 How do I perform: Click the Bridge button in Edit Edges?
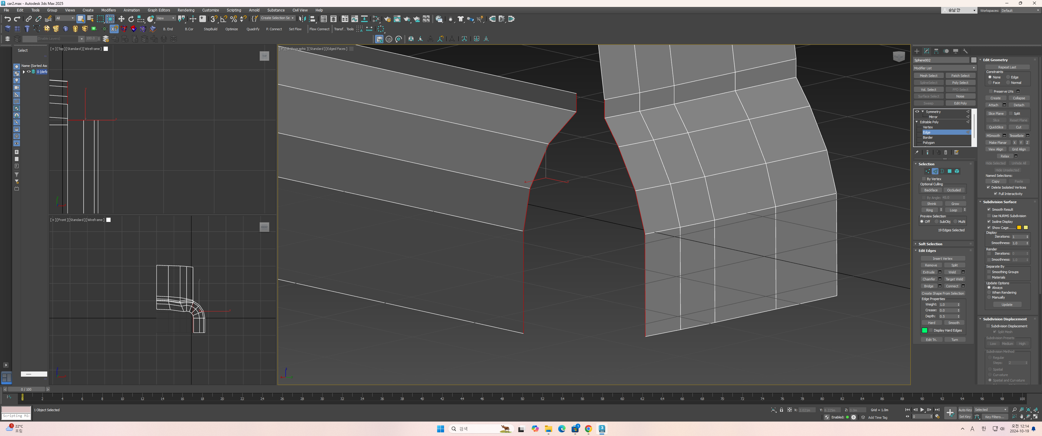(929, 286)
